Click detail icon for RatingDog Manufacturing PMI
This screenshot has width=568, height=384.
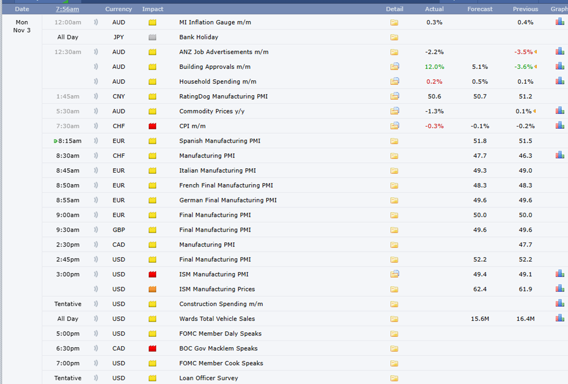[x=394, y=96]
